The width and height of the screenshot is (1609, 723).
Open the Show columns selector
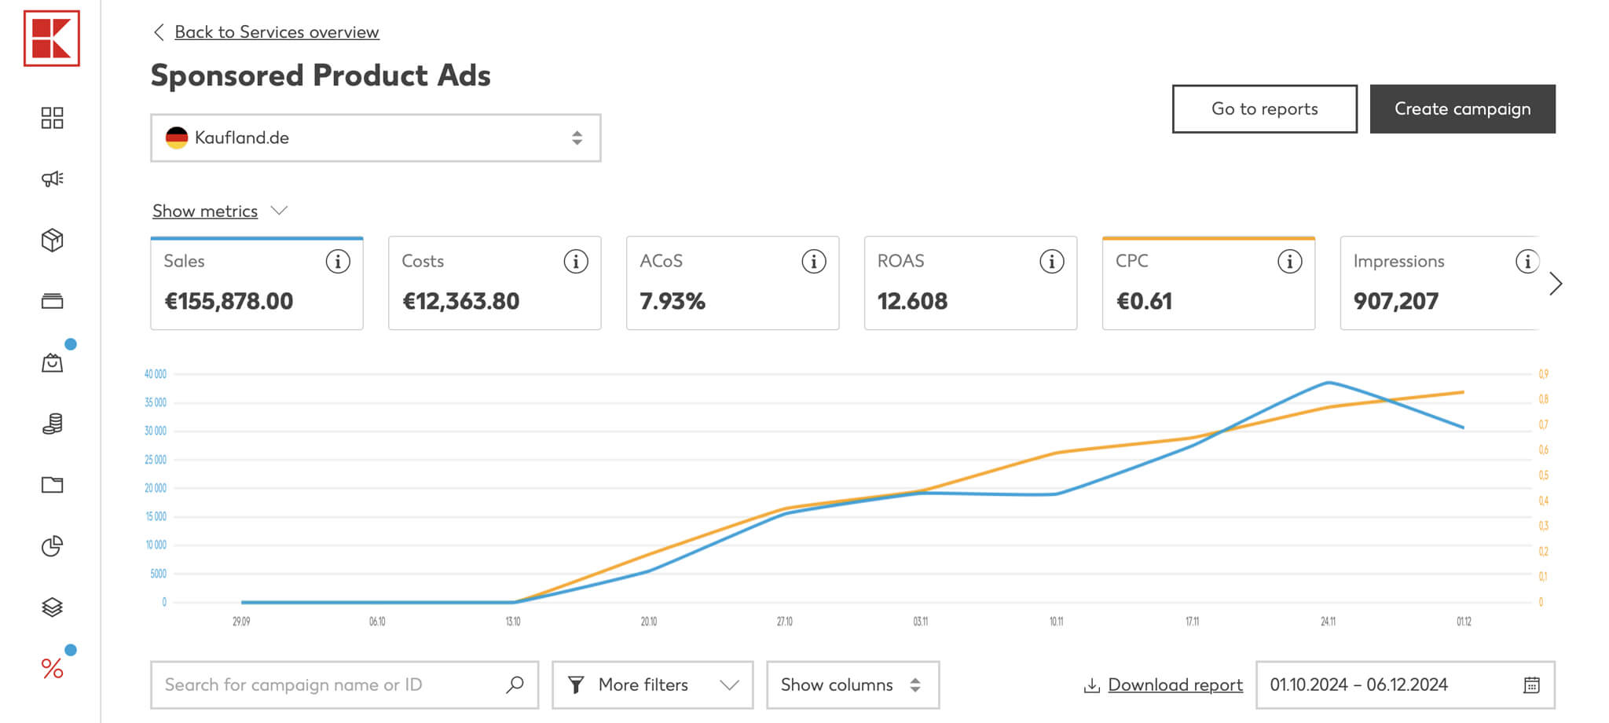coord(852,685)
